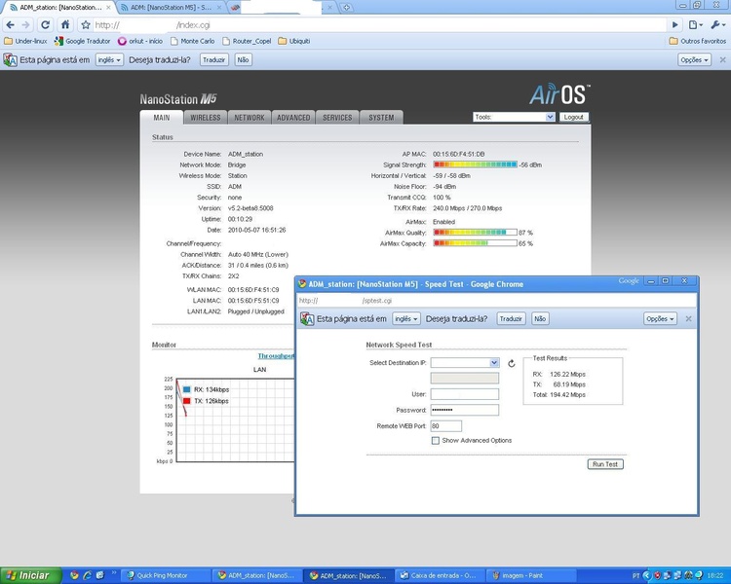The image size is (731, 584).
Task: Click the Speed Test window address bar
Action: pyautogui.click(x=496, y=301)
